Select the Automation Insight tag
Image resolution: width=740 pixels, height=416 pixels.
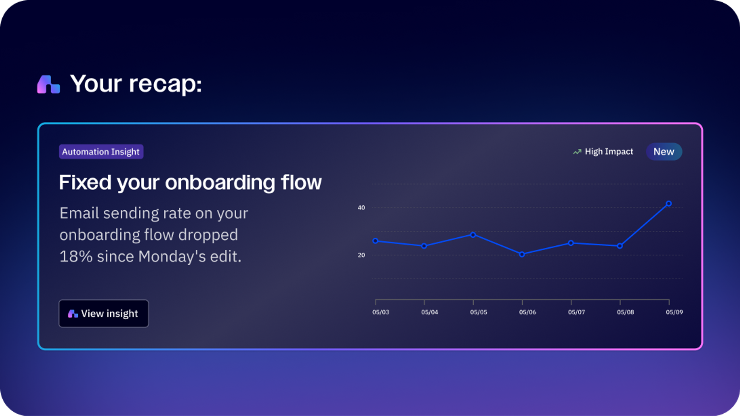point(101,152)
